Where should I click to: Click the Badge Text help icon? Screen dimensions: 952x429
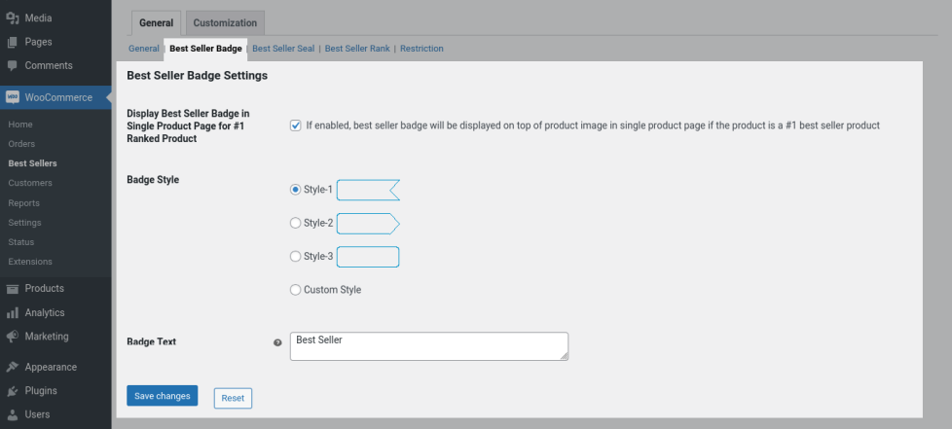click(x=277, y=342)
